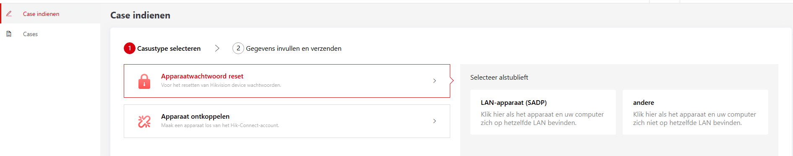Click the broken-link icon for Apparaat ontkoppelen
The height and width of the screenshot is (156, 793).
point(144,121)
